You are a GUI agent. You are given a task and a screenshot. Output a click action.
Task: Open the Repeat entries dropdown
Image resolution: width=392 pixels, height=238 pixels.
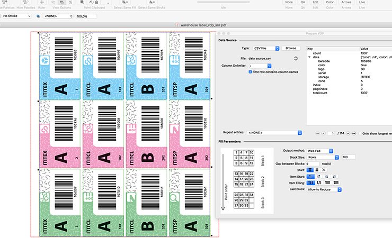tap(274, 133)
